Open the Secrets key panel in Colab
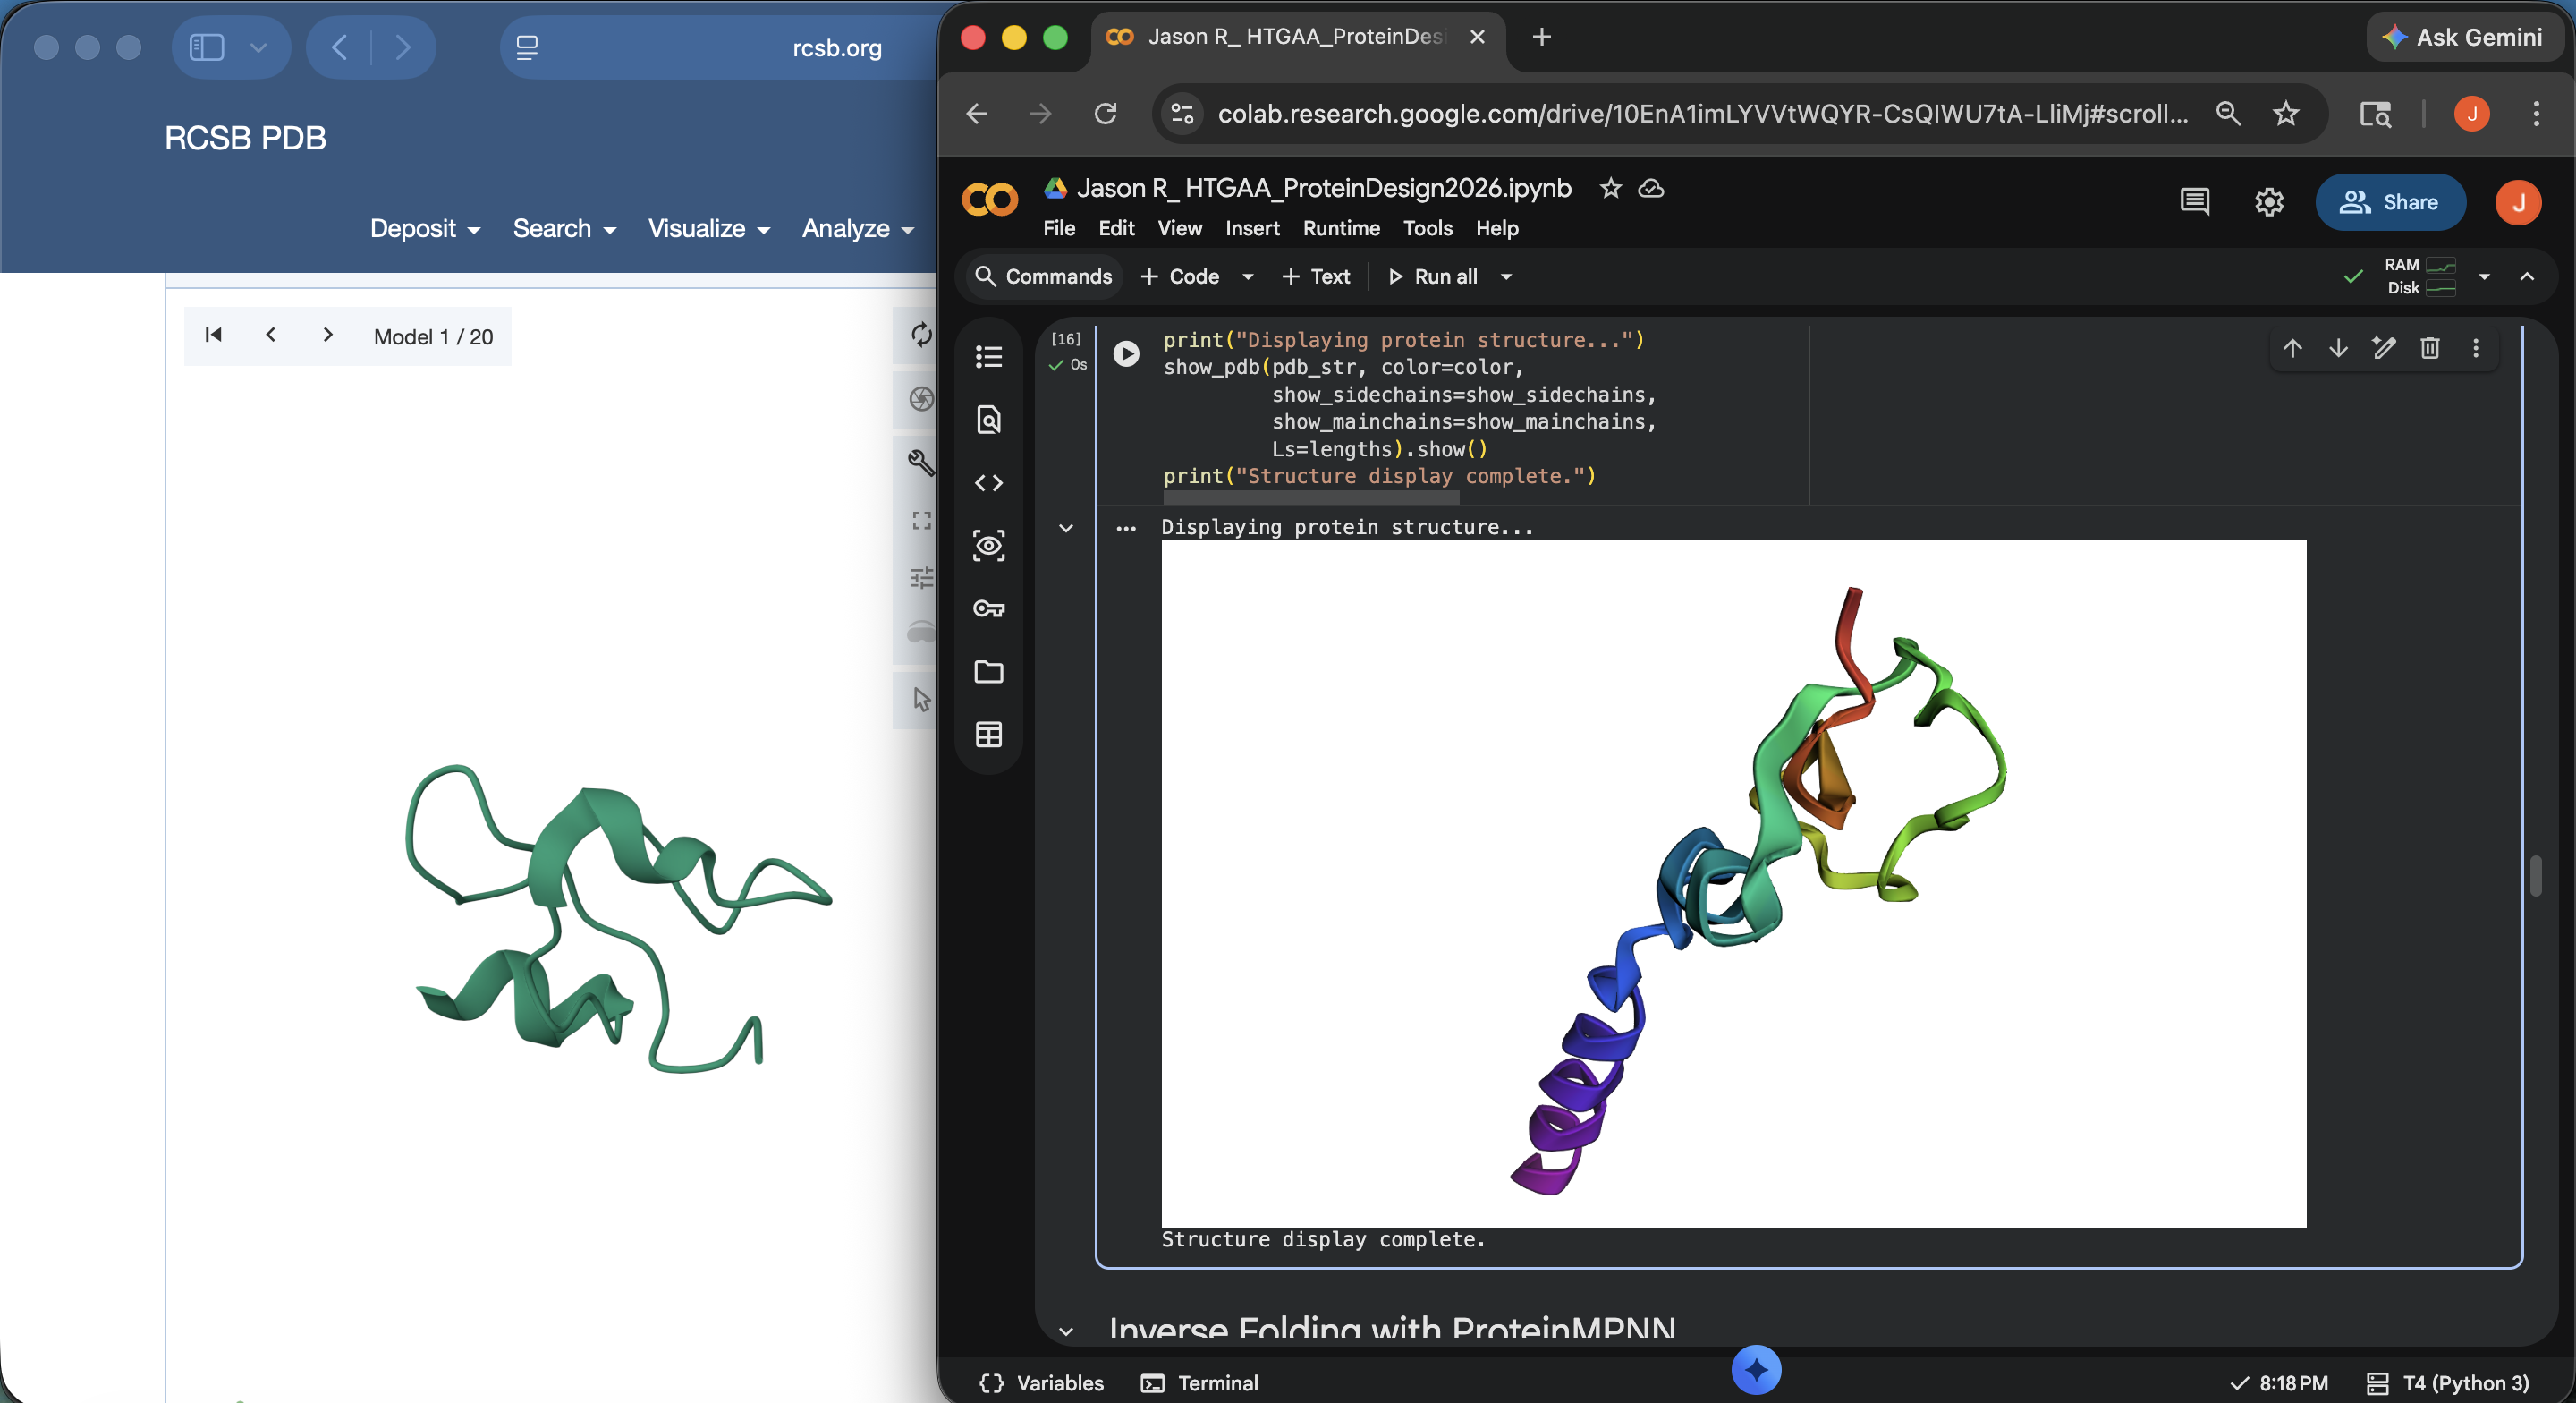This screenshot has height=1403, width=2576. [988, 608]
